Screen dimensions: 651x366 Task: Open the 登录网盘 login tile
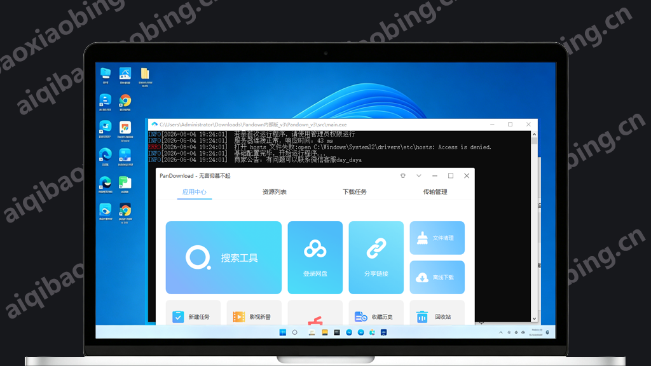[315, 257]
